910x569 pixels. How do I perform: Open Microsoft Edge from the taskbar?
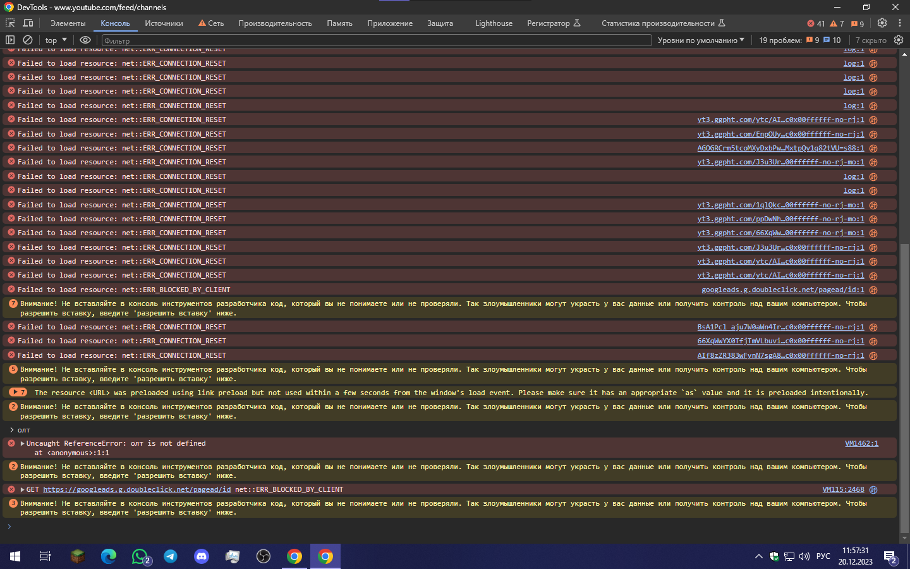[109, 556]
